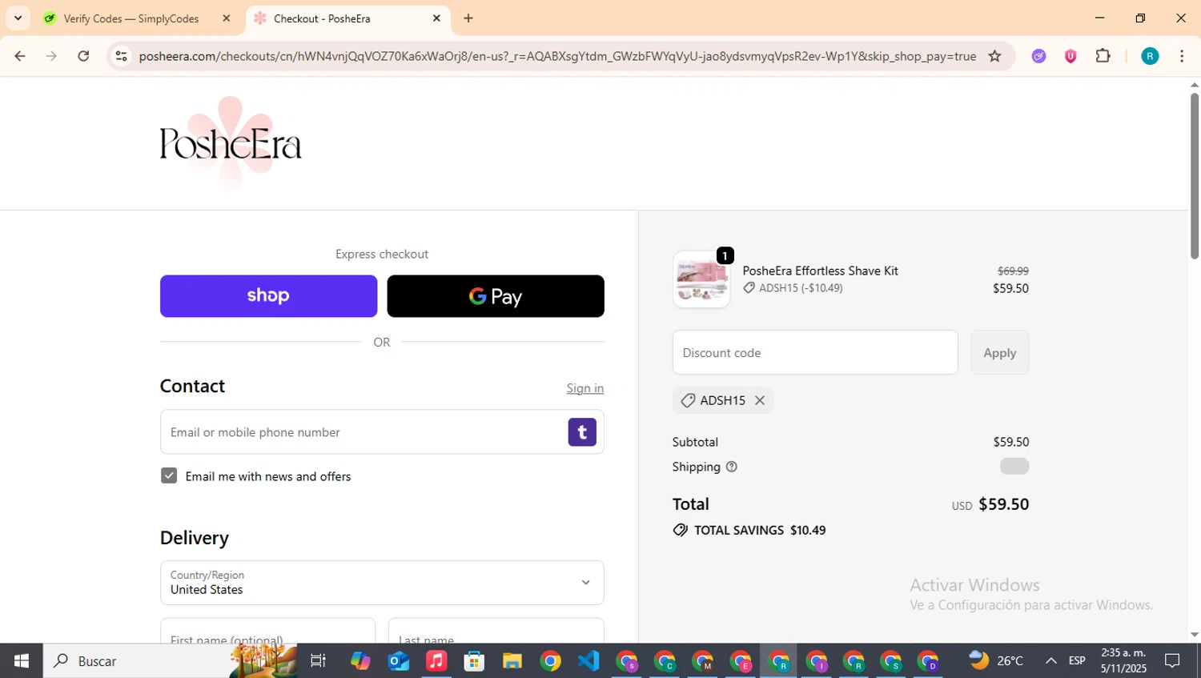Open Outlook from taskbar
This screenshot has height=678, width=1201.
(399, 661)
